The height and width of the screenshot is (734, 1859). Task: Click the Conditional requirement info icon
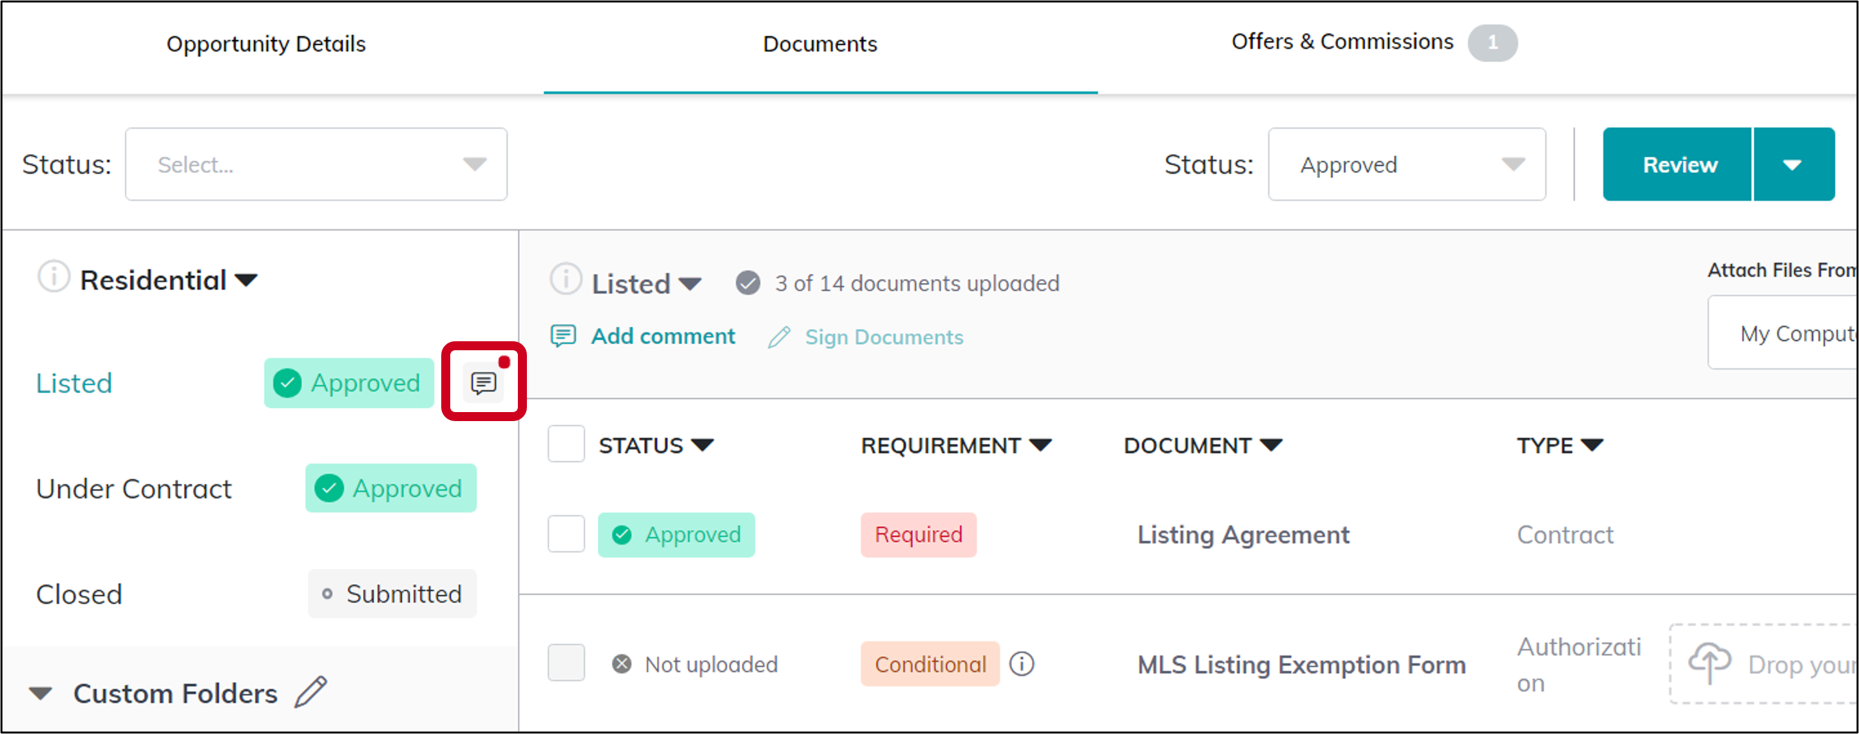tap(1022, 663)
